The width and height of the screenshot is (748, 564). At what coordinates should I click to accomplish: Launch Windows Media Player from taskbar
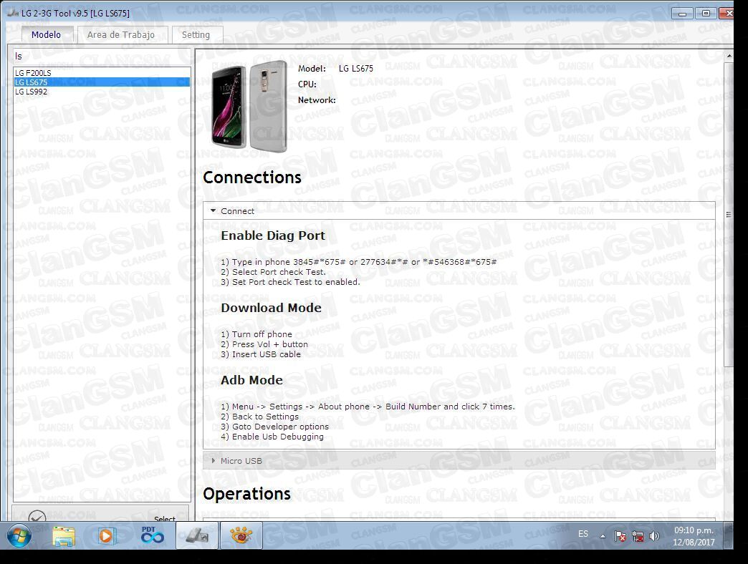[106, 536]
